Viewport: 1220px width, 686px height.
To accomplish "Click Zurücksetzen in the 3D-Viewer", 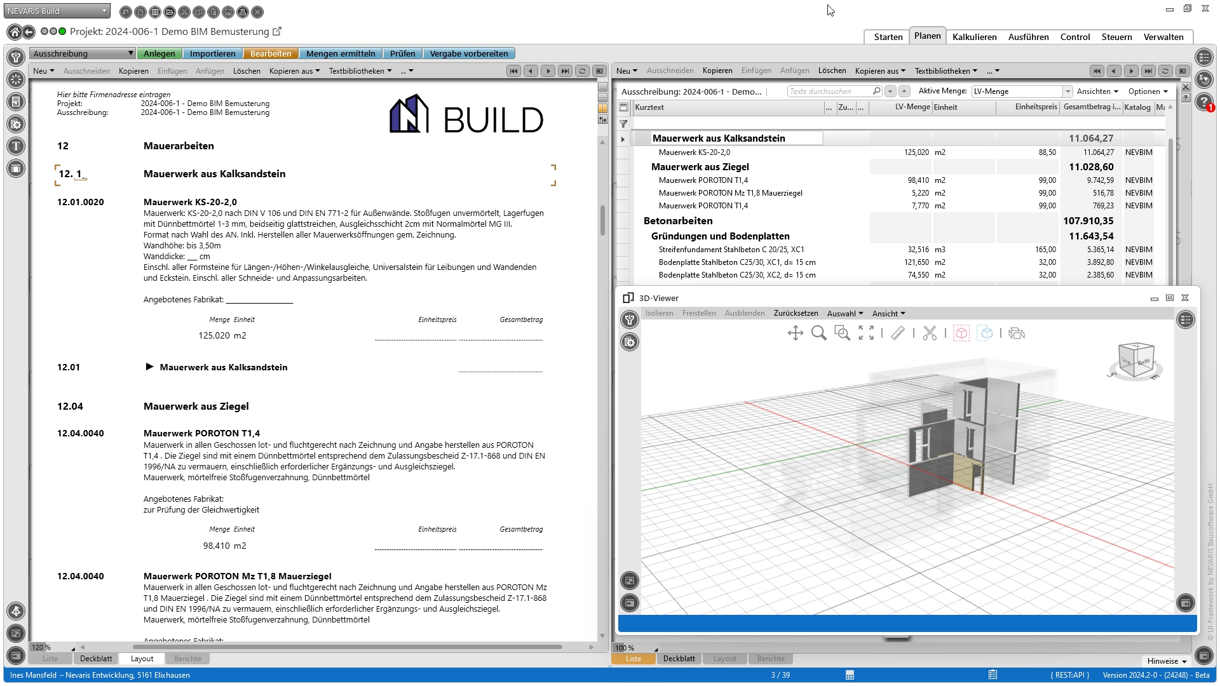I will pos(796,313).
